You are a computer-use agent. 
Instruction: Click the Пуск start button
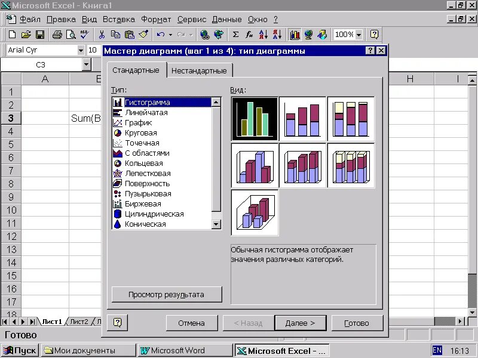(20, 351)
